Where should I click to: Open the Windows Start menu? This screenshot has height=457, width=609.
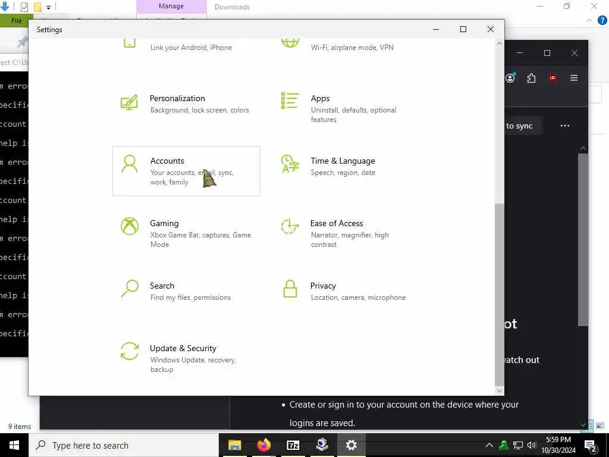[14, 445]
